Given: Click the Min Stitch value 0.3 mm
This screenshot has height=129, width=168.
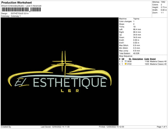Looking at the screenshot, I should click(x=137, y=48).
